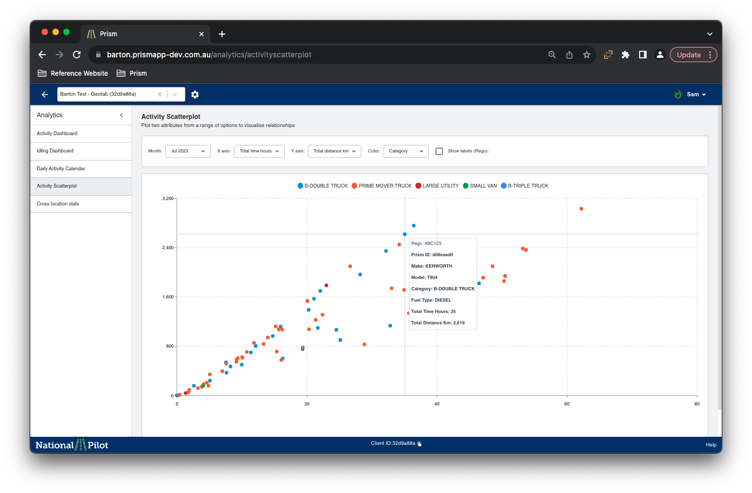Viewport: 752px width, 493px height.
Task: Open the X axis Total time hours dropdown
Action: point(259,151)
